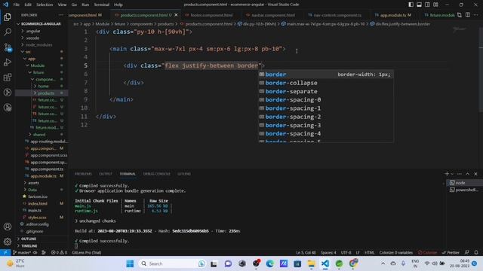This screenshot has width=483, height=271.
Task: Collapse the ECOMMERCE-ANGULAR root folder
Action: [x=41, y=23]
